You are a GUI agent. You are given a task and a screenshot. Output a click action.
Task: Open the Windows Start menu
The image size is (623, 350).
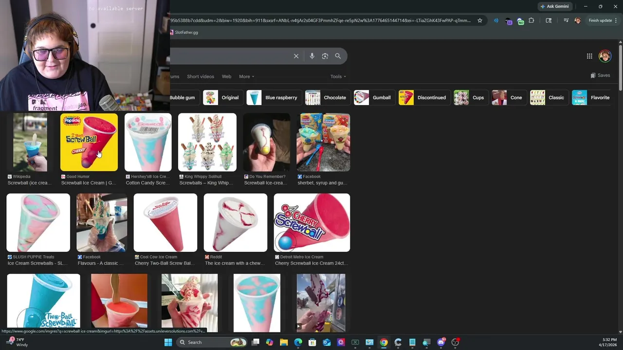click(x=168, y=342)
